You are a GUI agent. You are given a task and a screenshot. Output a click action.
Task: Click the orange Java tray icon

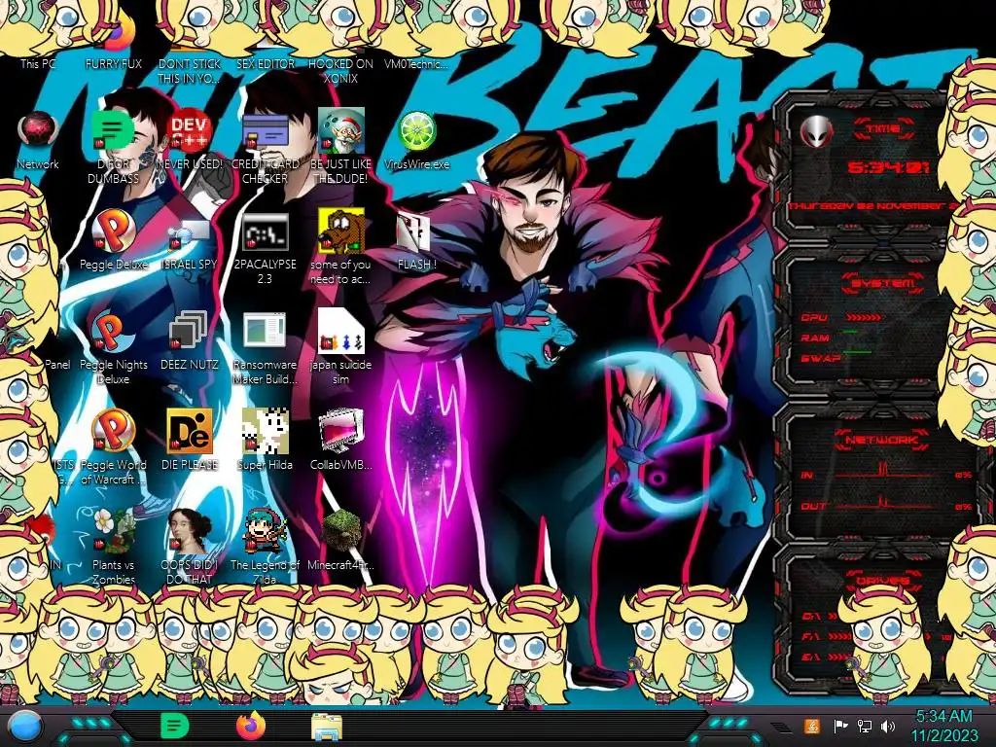[x=811, y=726]
